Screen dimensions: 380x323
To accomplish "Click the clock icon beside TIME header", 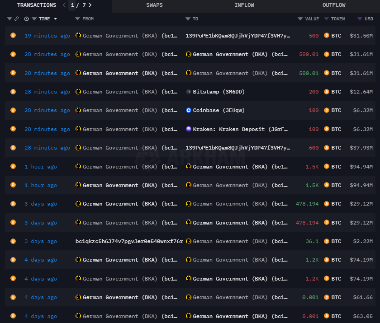I will [26, 19].
